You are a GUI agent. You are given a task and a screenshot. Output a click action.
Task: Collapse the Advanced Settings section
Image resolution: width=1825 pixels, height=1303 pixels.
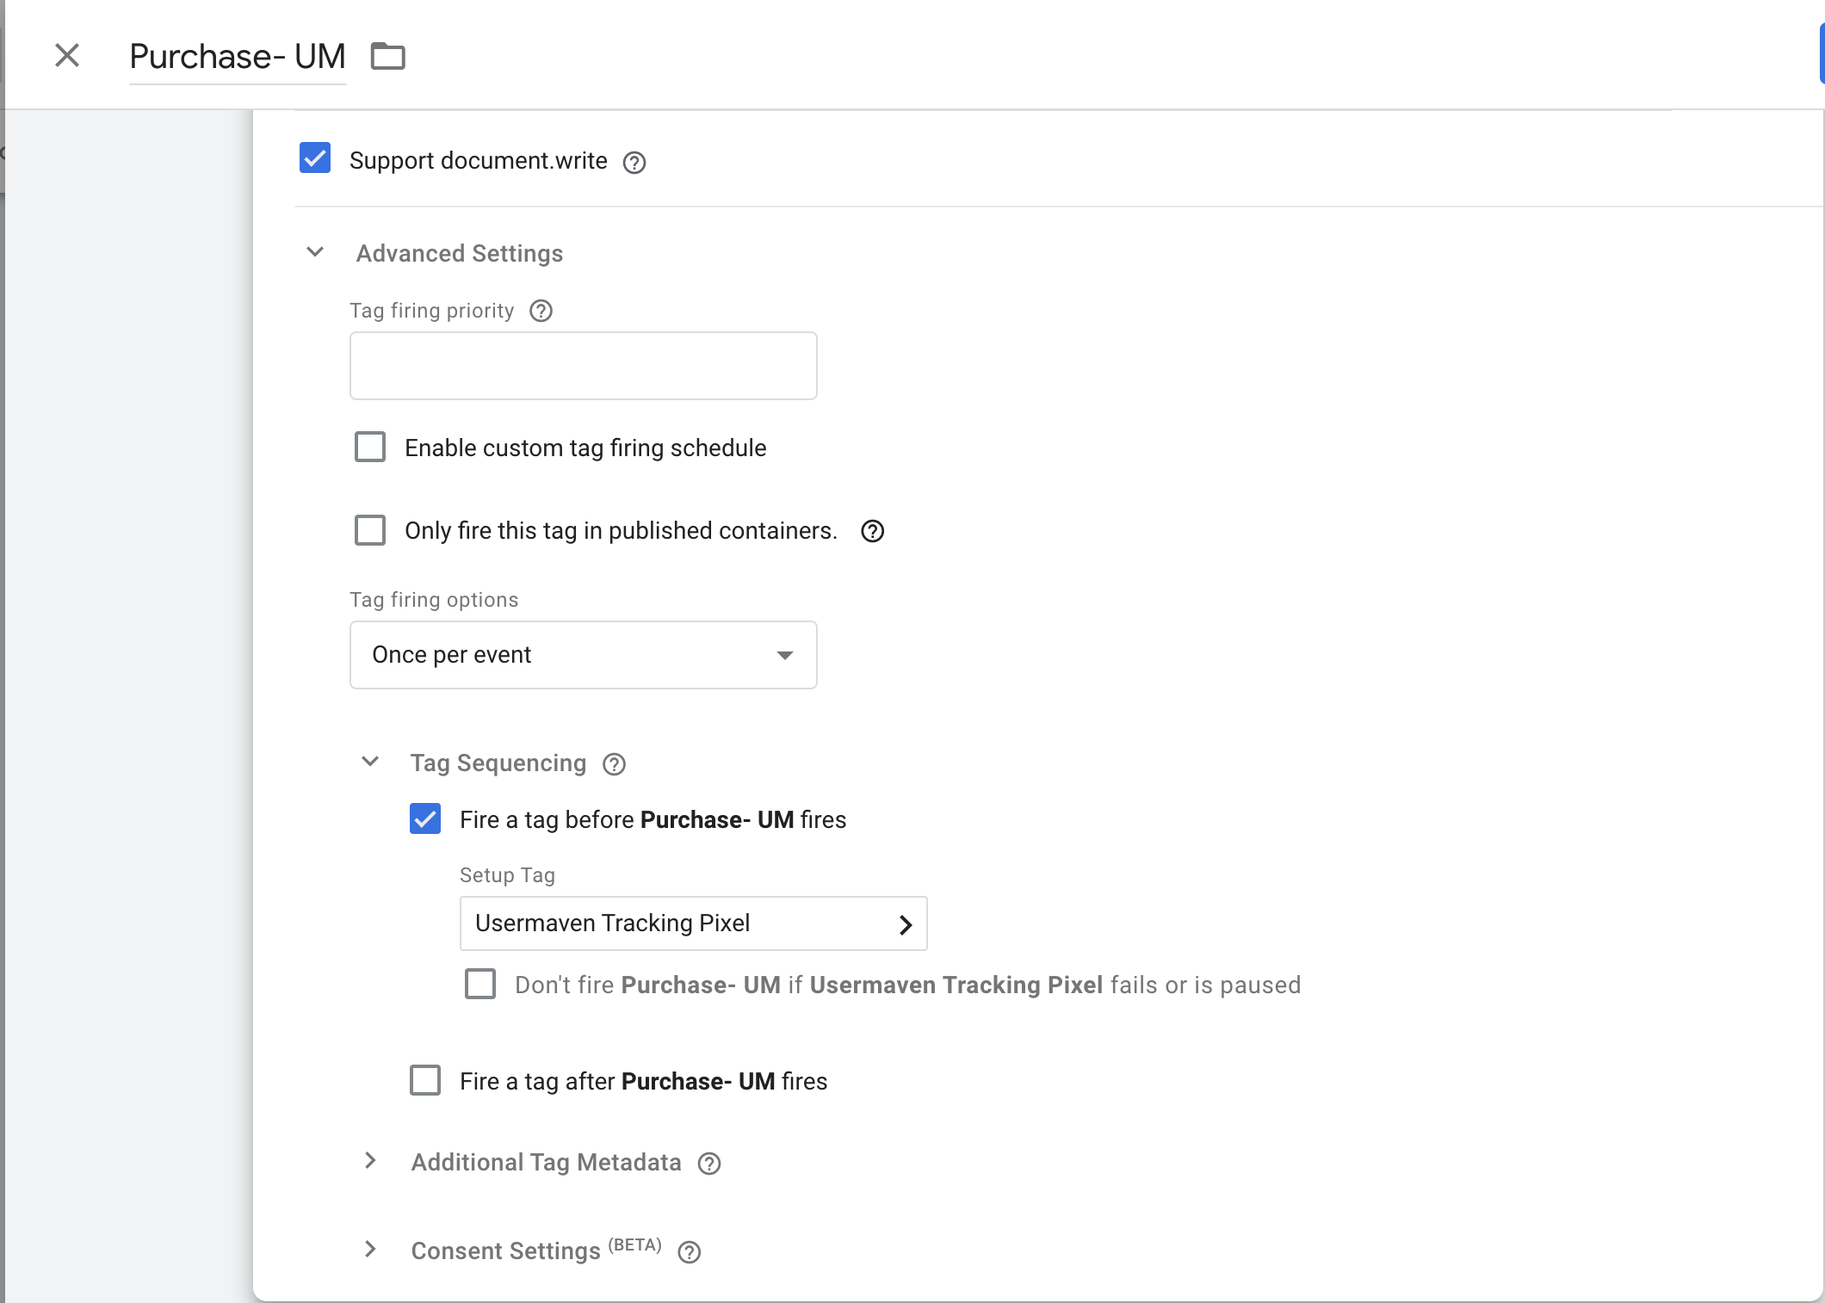point(315,252)
